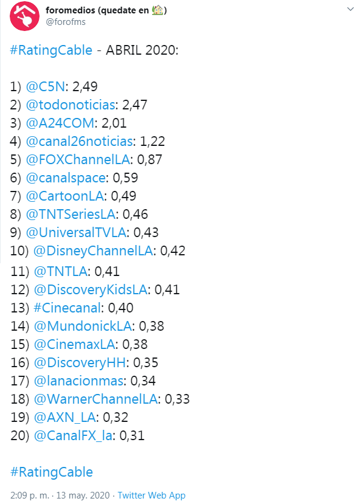Open the tweet options caret menu

[x=350, y=10]
